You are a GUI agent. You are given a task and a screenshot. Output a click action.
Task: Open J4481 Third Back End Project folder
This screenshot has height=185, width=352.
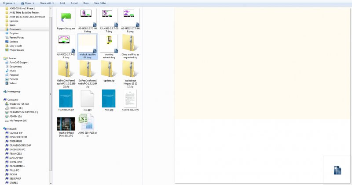(x=24, y=13)
